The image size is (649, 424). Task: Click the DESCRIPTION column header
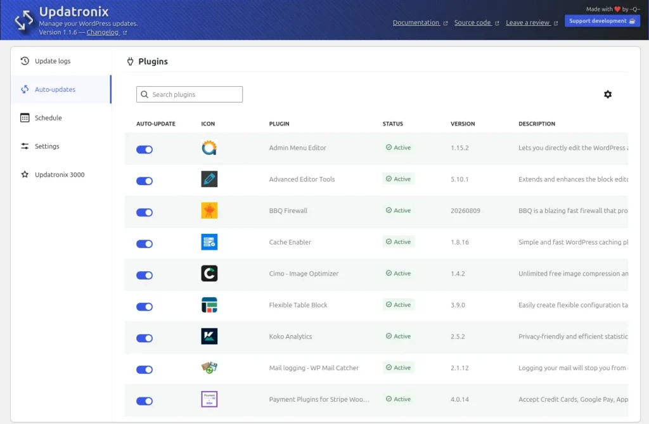click(x=537, y=124)
